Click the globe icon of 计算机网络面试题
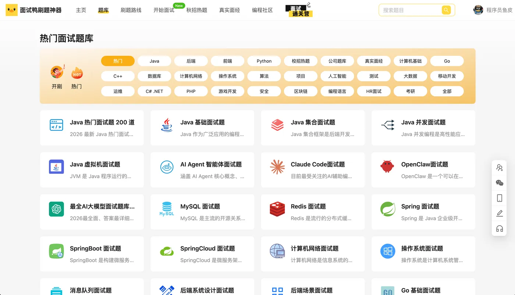 (x=277, y=251)
